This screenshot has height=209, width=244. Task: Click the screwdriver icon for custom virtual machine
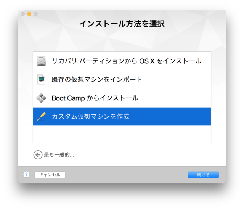pyautogui.click(x=41, y=116)
